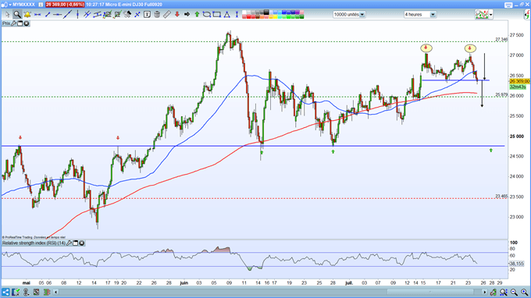Toggle the RSI panel window icon
531x298 pixels.
point(76,243)
